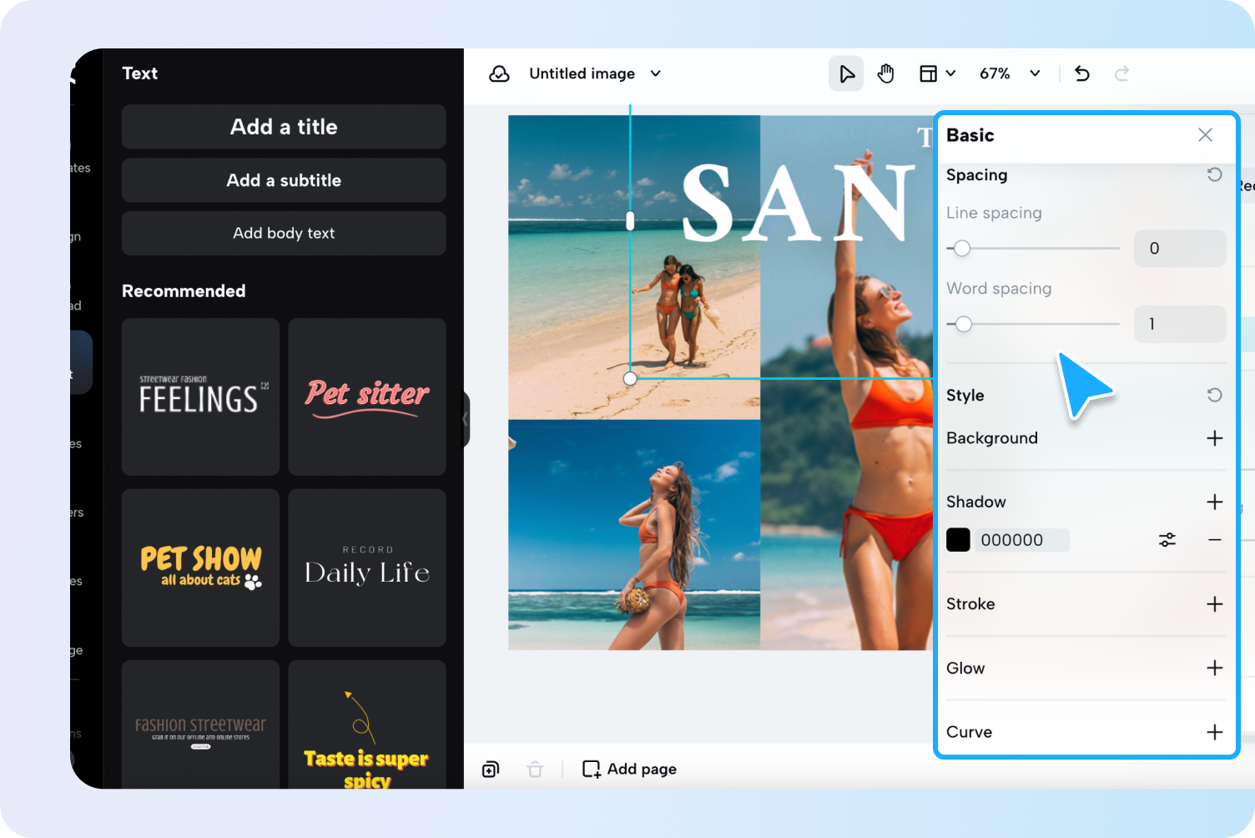This screenshot has height=838, width=1255.
Task: Add a Curve effect
Action: [1215, 732]
